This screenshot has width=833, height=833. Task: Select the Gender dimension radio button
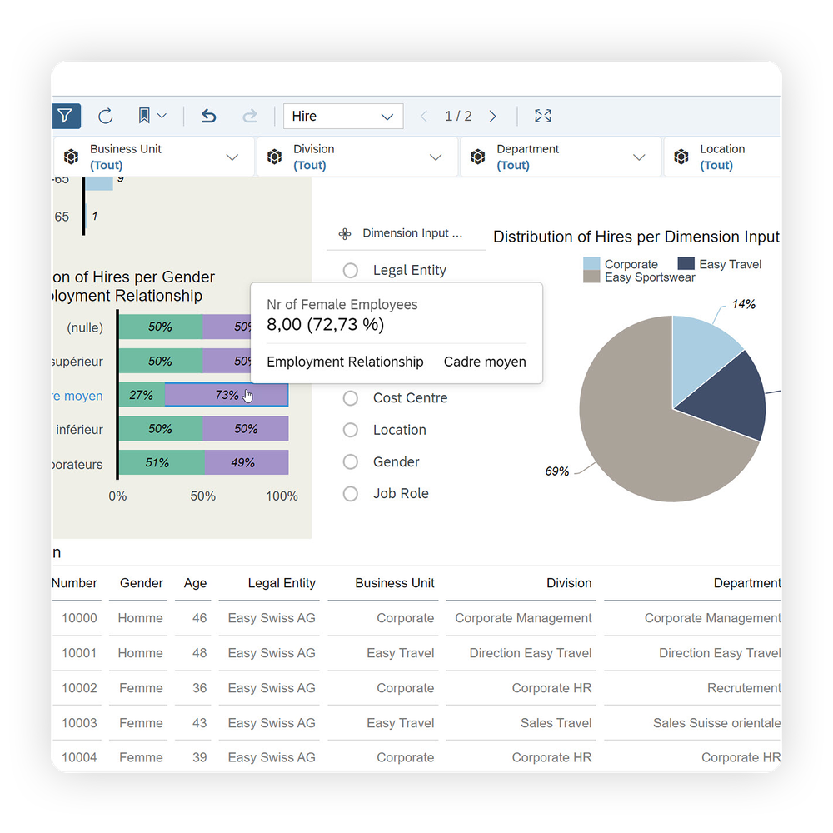pos(351,461)
